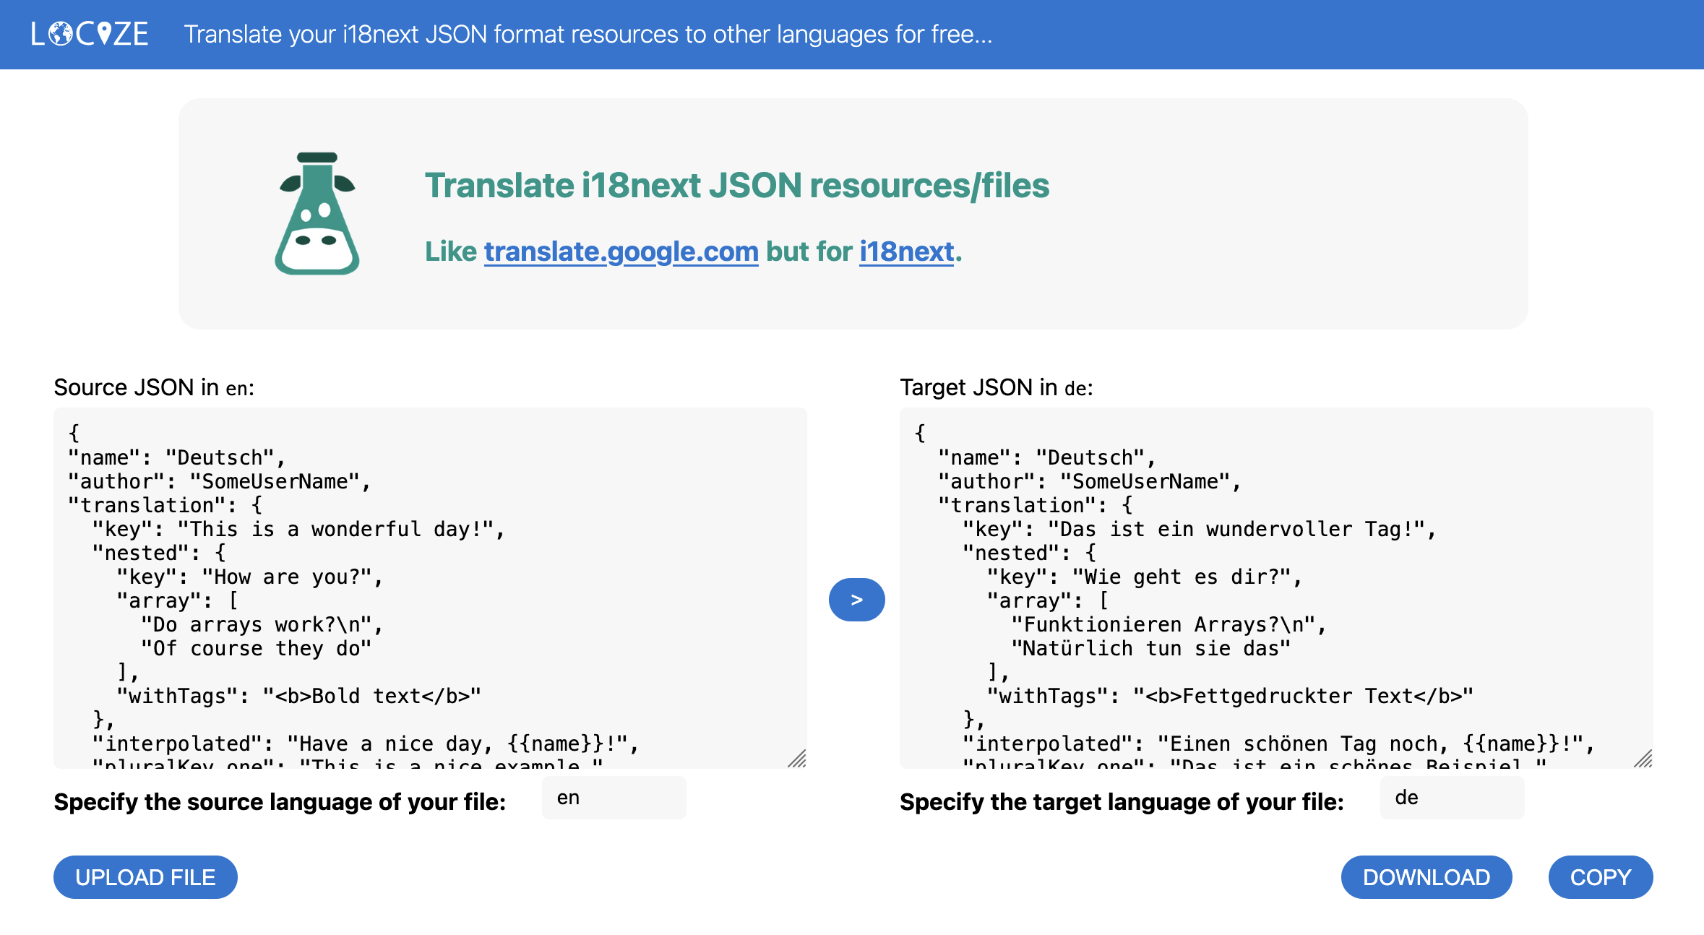Grab the target textarea resize handle
1704x935 pixels.
[1643, 759]
